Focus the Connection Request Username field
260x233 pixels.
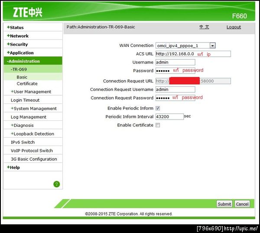(175, 90)
